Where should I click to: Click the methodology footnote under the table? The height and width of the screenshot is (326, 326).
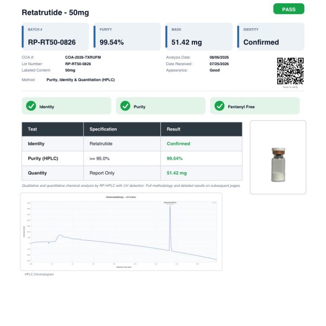point(131,186)
